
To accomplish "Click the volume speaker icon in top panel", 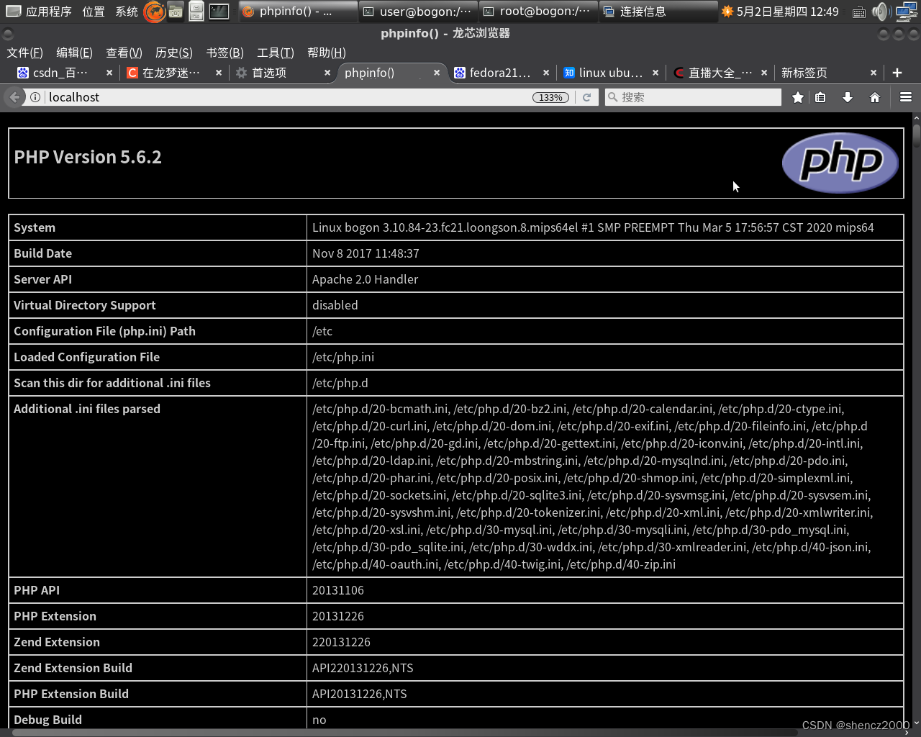I will click(x=881, y=12).
